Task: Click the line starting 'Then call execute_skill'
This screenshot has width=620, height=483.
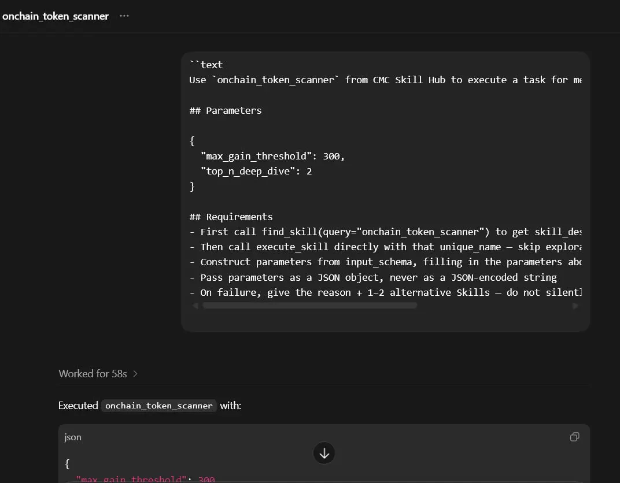Action: point(386,247)
